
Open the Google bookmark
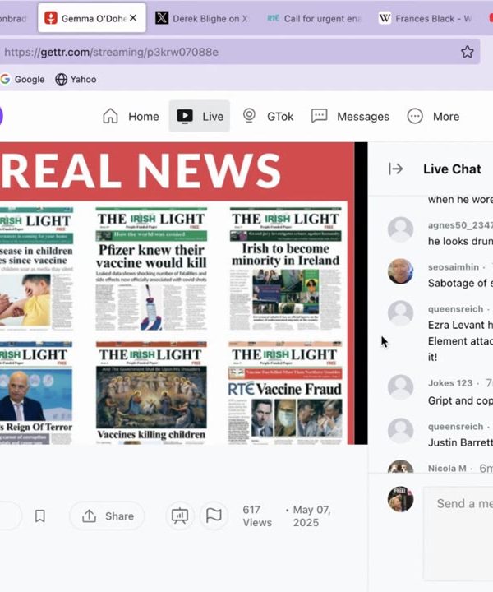[23, 79]
